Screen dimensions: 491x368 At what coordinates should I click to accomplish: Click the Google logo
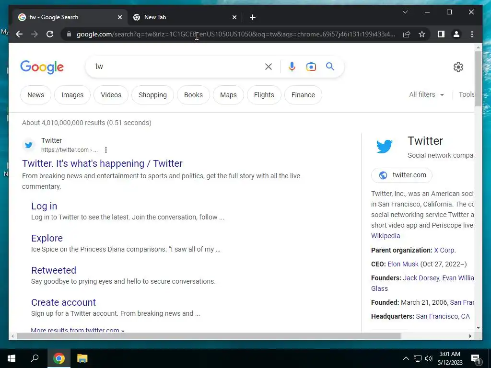[42, 67]
